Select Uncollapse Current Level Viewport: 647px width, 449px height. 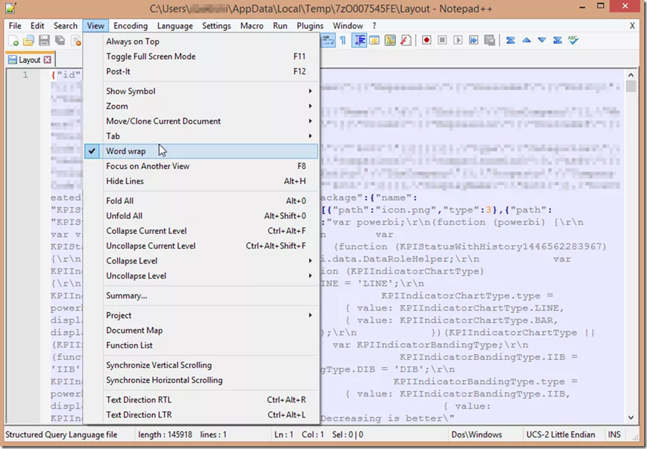[202, 246]
